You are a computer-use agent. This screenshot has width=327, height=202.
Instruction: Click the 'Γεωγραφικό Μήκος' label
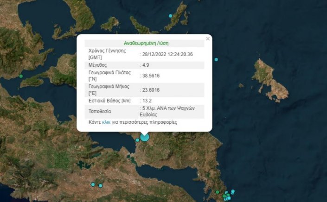tap(109, 86)
